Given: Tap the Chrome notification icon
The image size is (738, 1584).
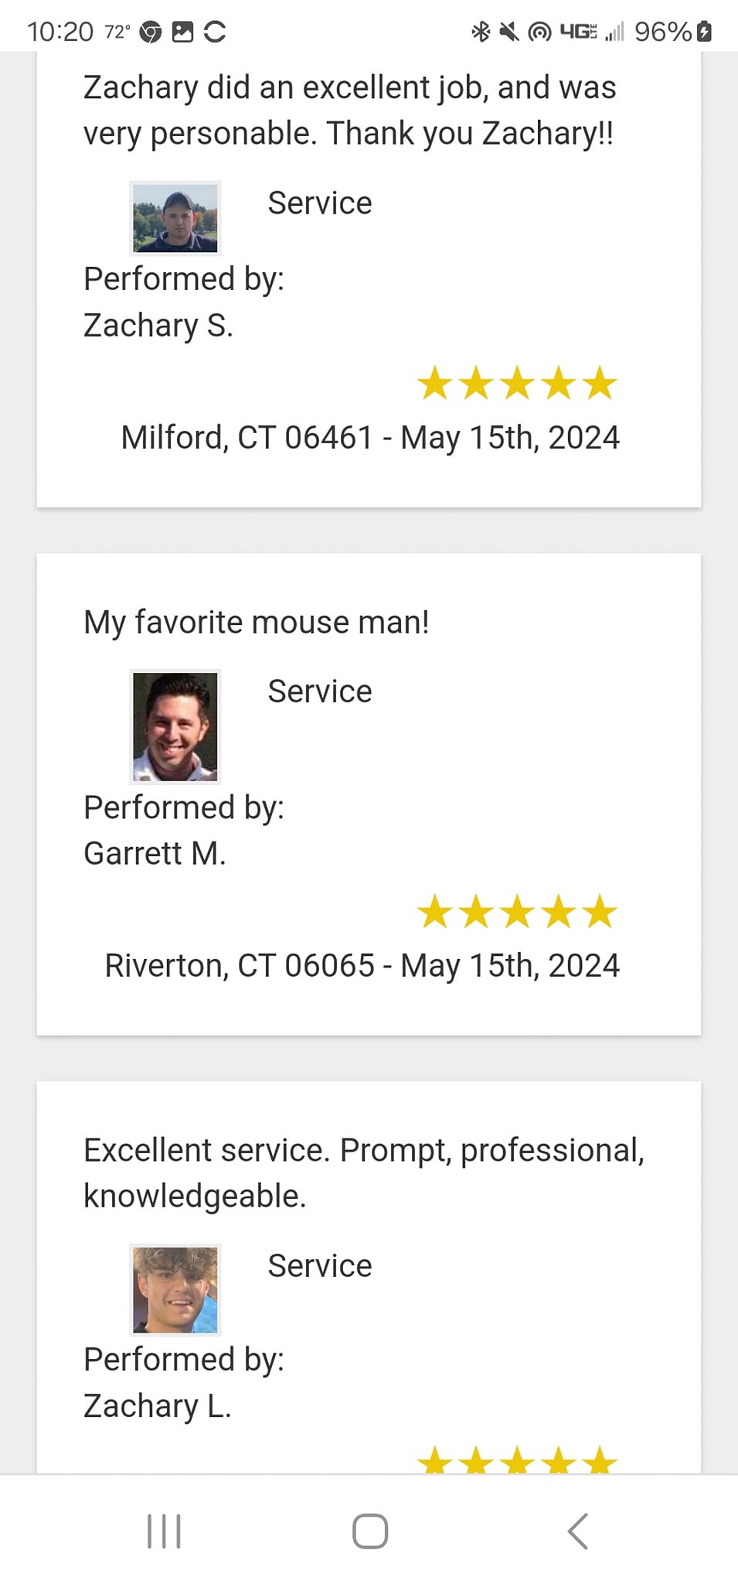Looking at the screenshot, I should (x=151, y=32).
